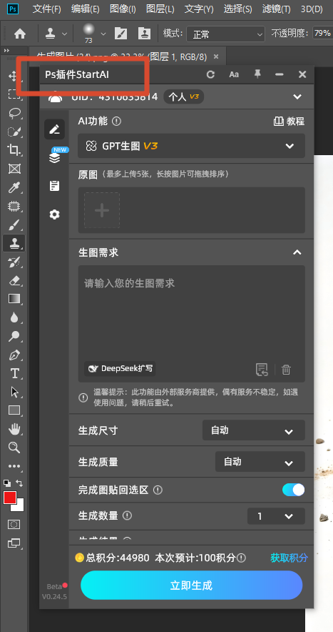Open the 生成质量 dropdown set to 自动
Viewport: 333px width, 632px height.
(x=260, y=462)
